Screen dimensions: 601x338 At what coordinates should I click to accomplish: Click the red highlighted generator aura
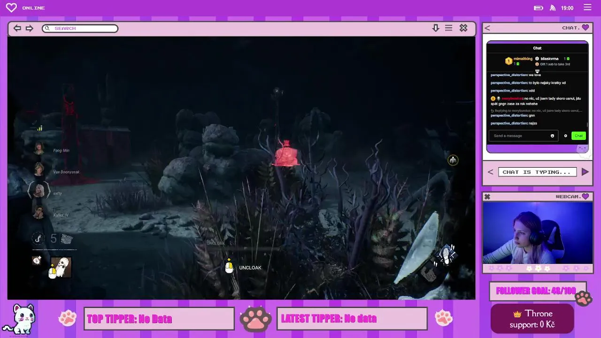(x=285, y=154)
